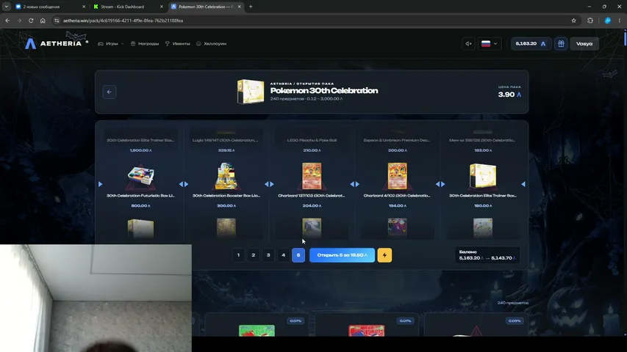627x352 pixels.
Task: Click the Espeon & Umbreon Premium text
Action: click(x=397, y=140)
